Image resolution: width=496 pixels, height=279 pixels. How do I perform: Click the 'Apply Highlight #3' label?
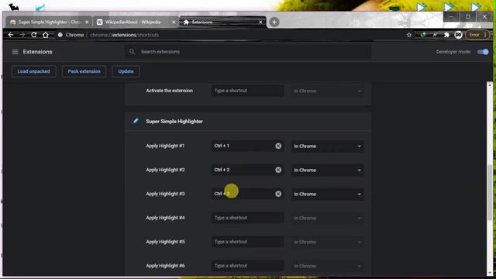point(165,194)
